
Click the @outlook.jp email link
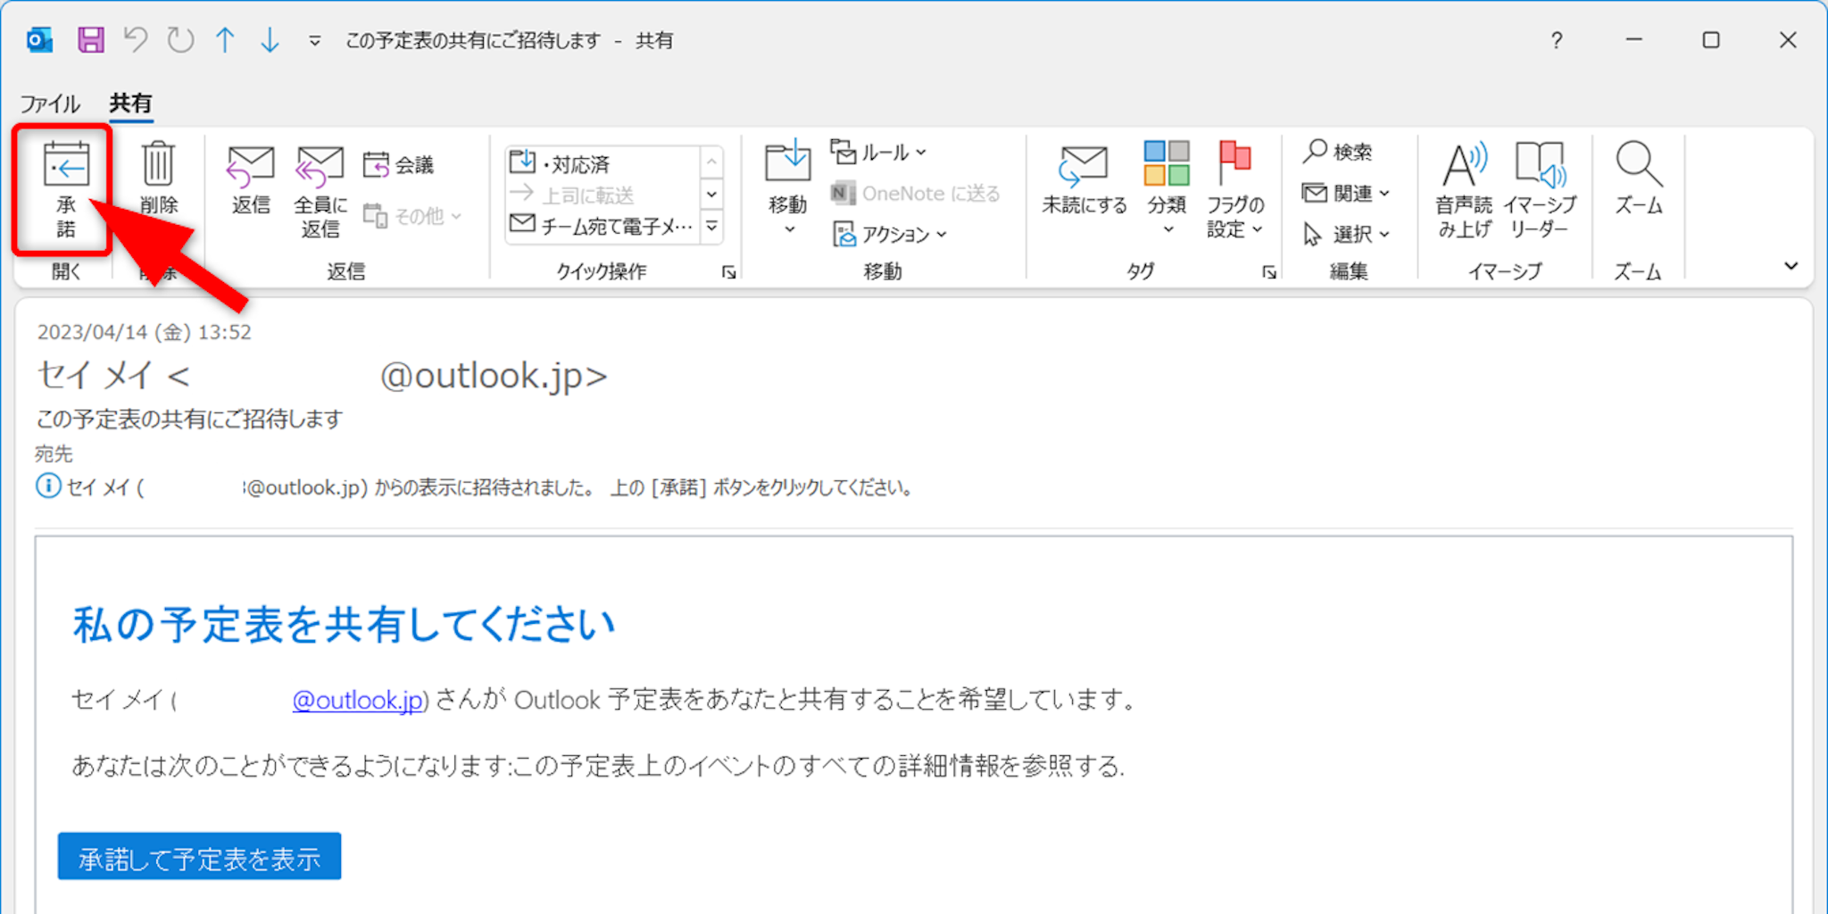358,701
